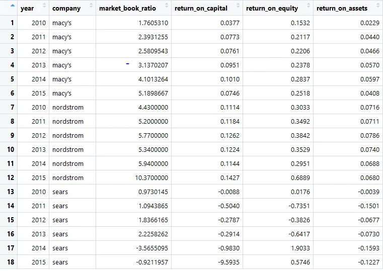Click the return_on_equity value 0.2837
The height and width of the screenshot is (271, 383).
tap(300, 79)
